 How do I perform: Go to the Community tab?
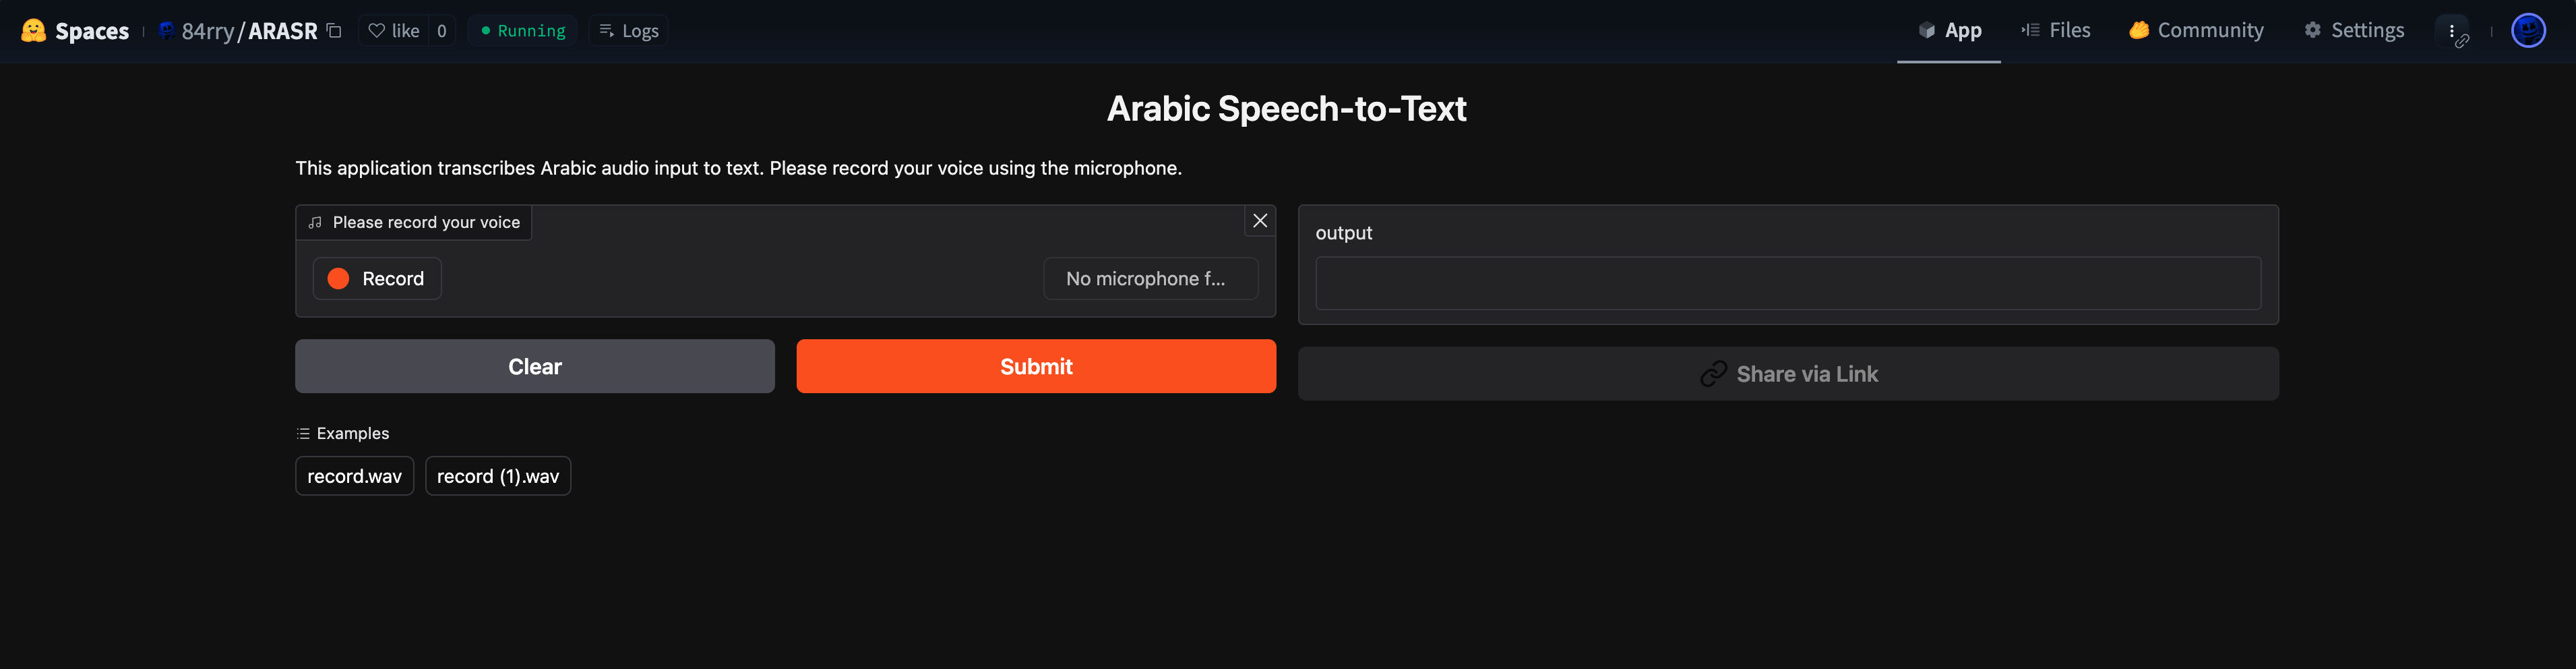point(2196,31)
